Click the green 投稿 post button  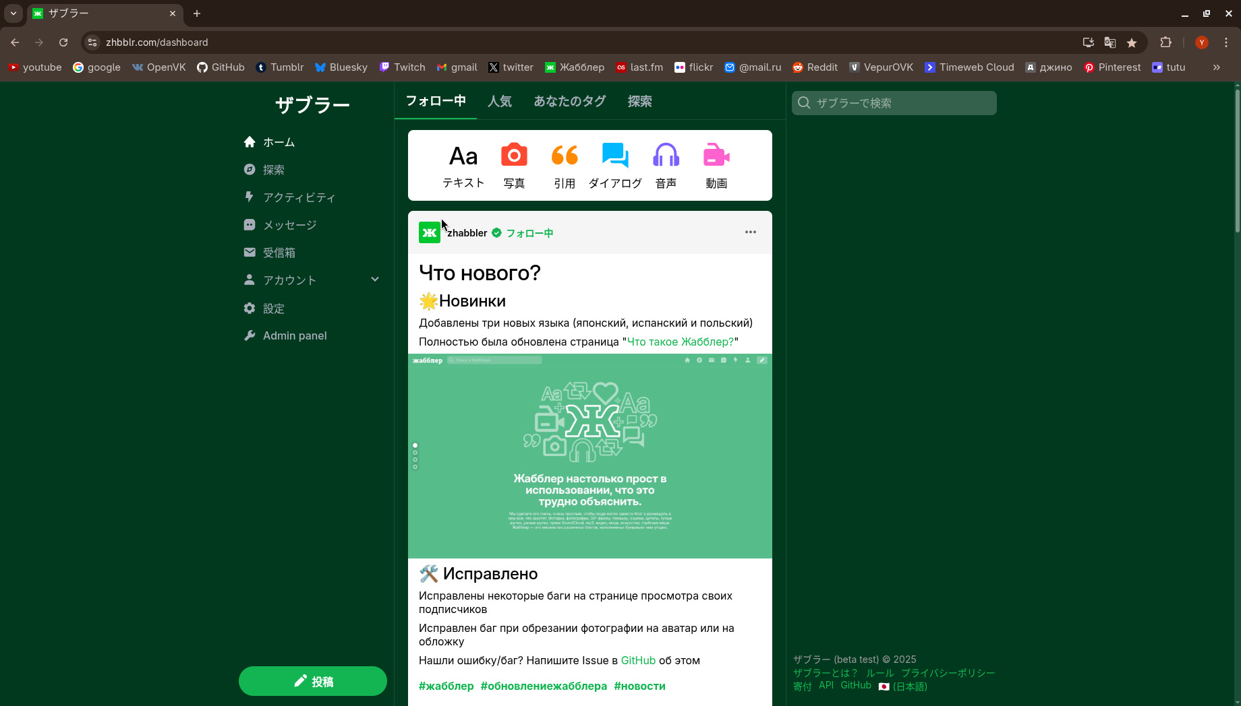click(x=313, y=681)
